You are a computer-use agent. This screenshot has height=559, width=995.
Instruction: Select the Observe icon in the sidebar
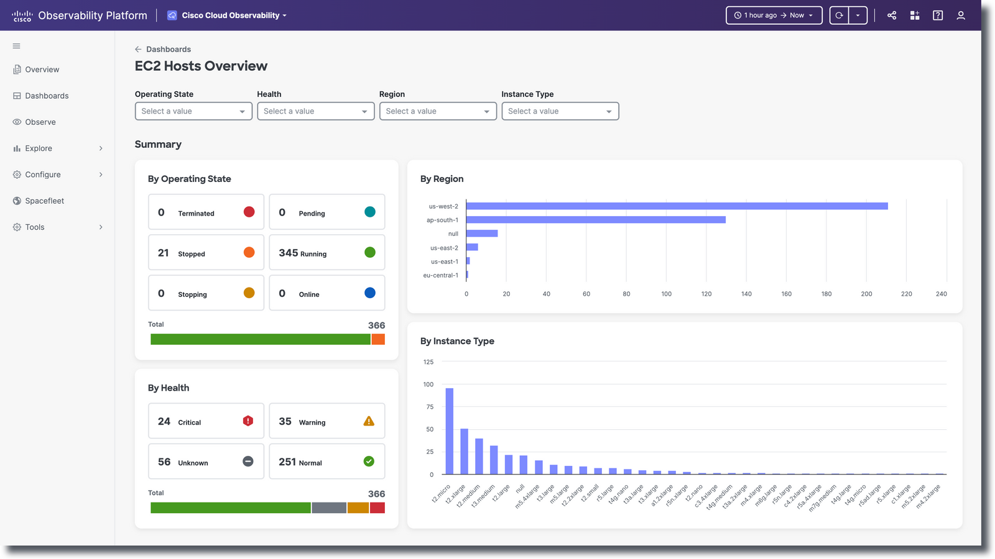17,122
